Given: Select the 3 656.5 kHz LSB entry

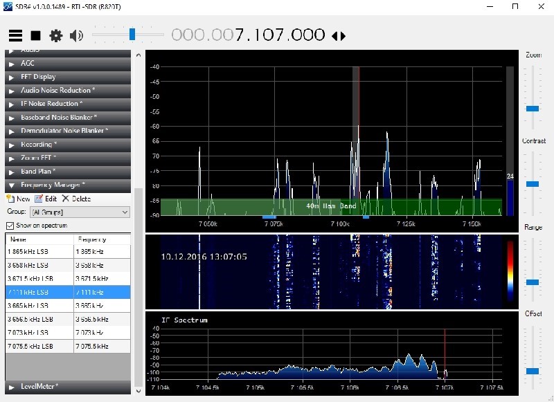Looking at the screenshot, I should click(x=68, y=320).
